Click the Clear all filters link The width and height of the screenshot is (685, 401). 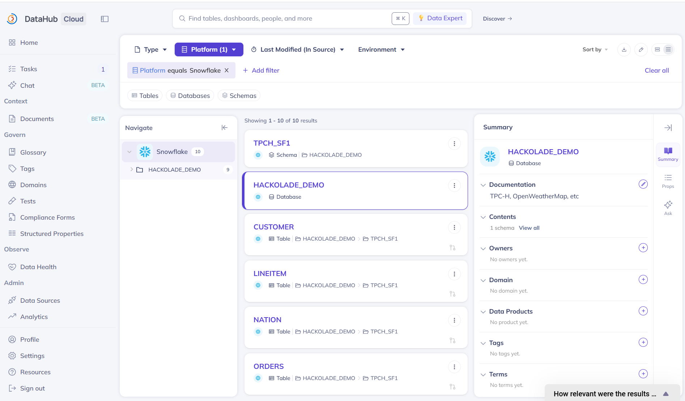(656, 70)
